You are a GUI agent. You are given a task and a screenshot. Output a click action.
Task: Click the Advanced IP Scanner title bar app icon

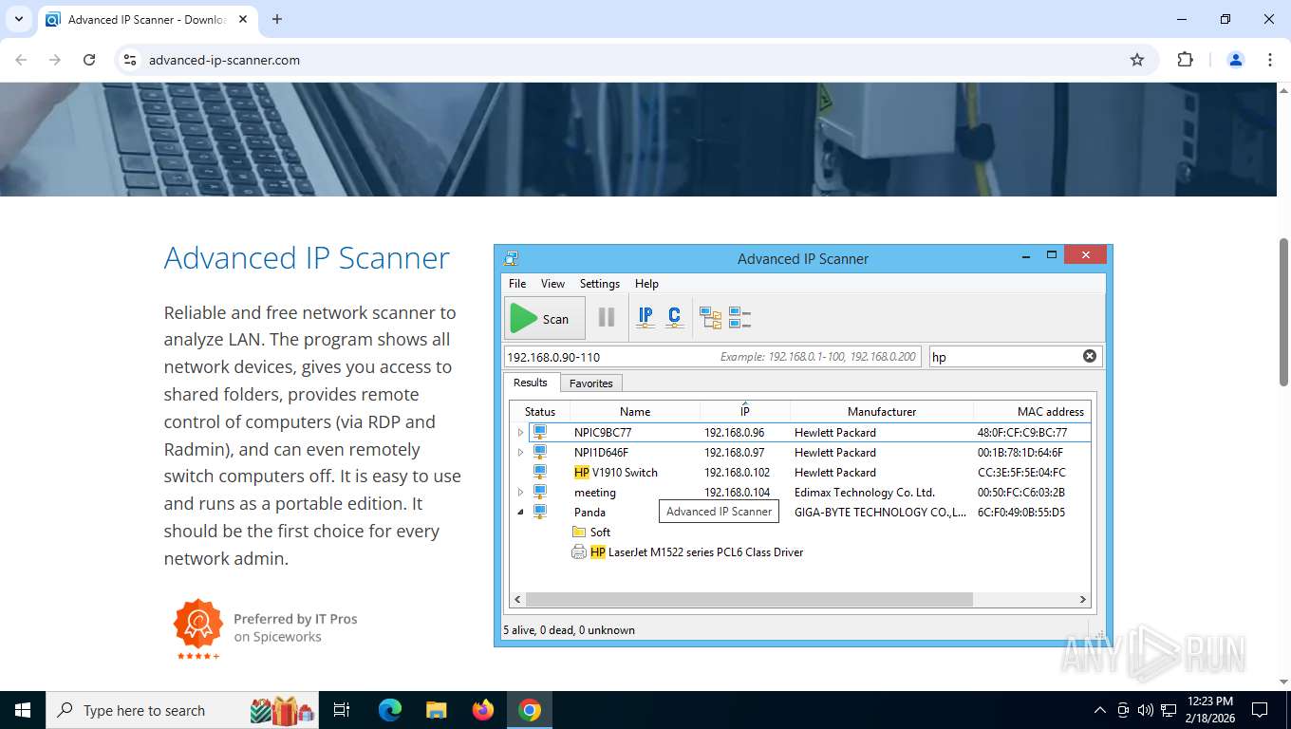click(x=512, y=258)
